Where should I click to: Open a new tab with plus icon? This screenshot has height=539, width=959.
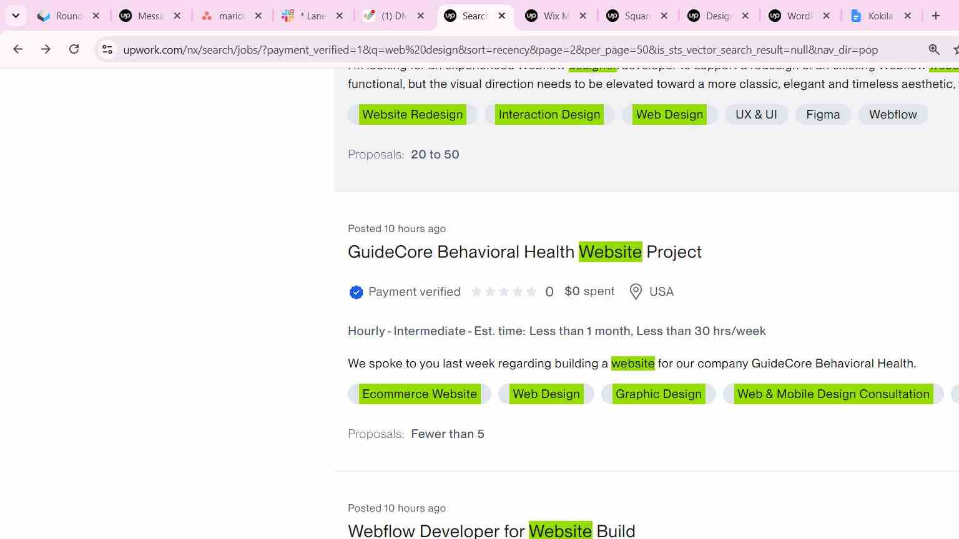[x=935, y=16]
